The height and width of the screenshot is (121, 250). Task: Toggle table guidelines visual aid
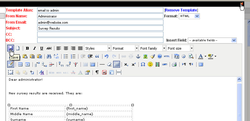point(117,64)
